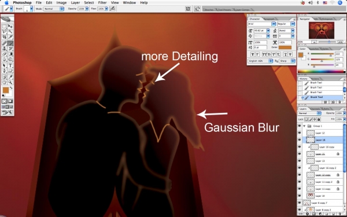Image resolution: width=347 pixels, height=217 pixels.
Task: Click the orange foreground color swatch
Action: pos(6,90)
